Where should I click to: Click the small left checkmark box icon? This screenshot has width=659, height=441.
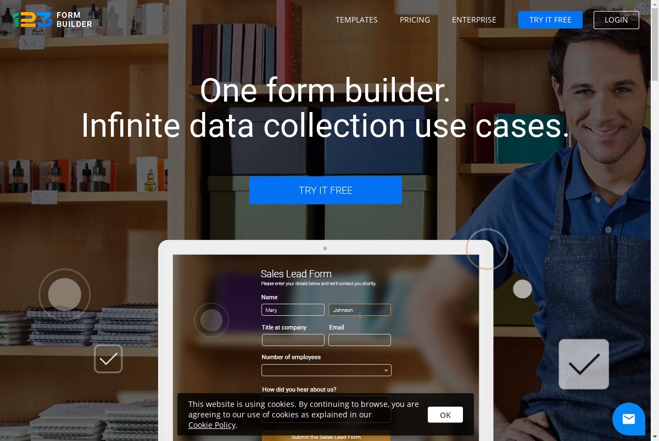pyautogui.click(x=108, y=359)
